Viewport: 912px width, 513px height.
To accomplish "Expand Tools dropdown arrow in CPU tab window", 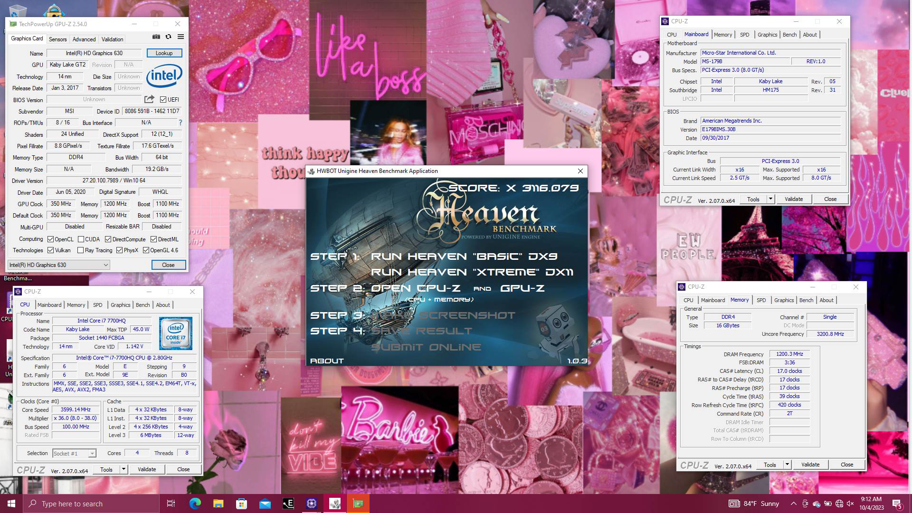I will [x=123, y=469].
